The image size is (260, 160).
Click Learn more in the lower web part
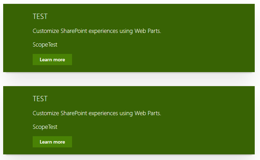pyautogui.click(x=52, y=142)
